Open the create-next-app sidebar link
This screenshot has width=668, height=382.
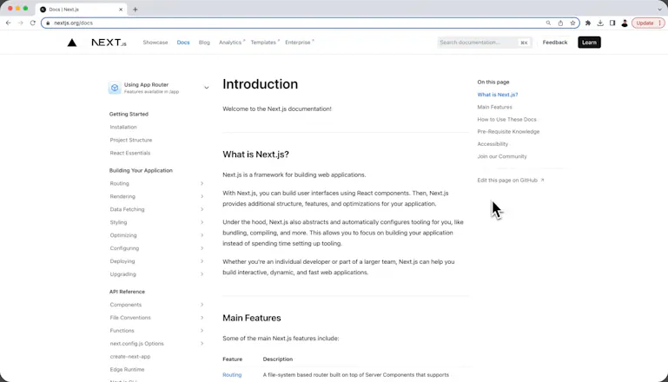click(x=130, y=357)
